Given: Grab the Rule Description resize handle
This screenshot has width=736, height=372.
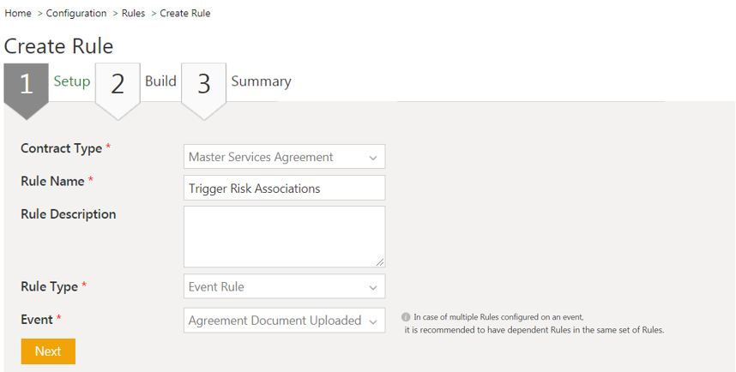Looking at the screenshot, I should point(379,261).
